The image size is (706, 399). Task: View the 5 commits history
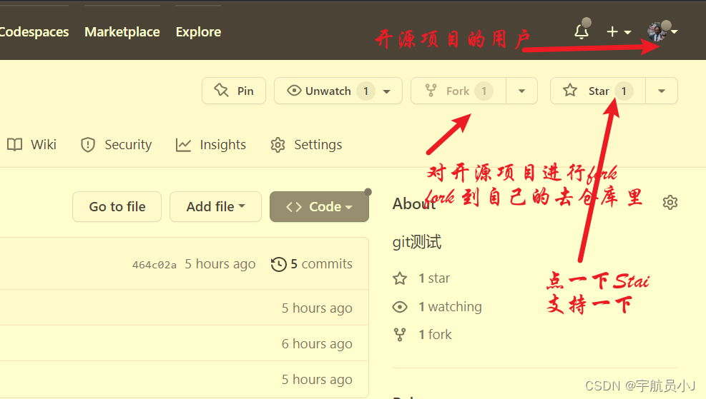pyautogui.click(x=312, y=264)
